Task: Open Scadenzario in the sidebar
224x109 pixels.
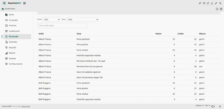Action: click(17, 31)
